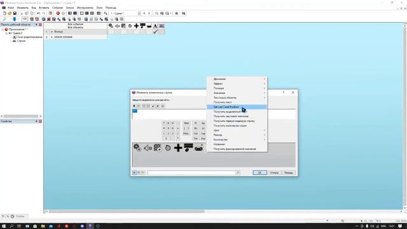
Task: Select the Sound speaker icon in expression dialog
Action: point(148,148)
